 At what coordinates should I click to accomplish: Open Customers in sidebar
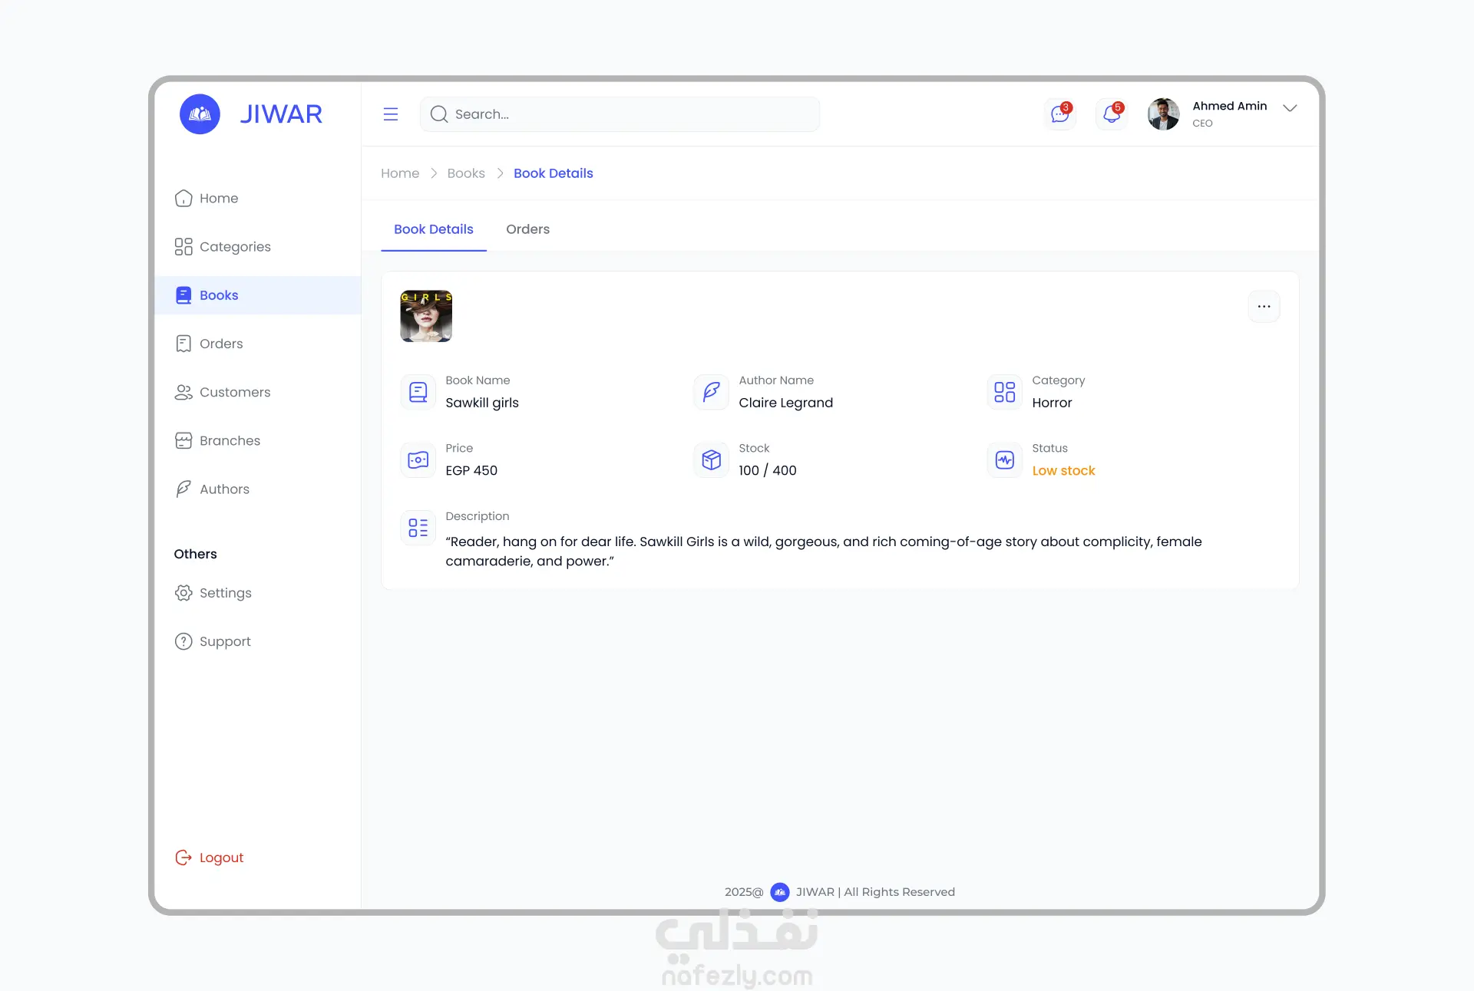tap(234, 392)
